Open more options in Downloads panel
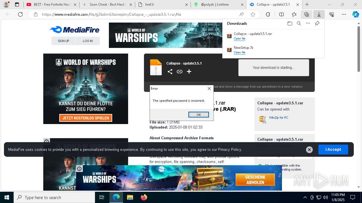This screenshot has width=362, height=203. 308,23
